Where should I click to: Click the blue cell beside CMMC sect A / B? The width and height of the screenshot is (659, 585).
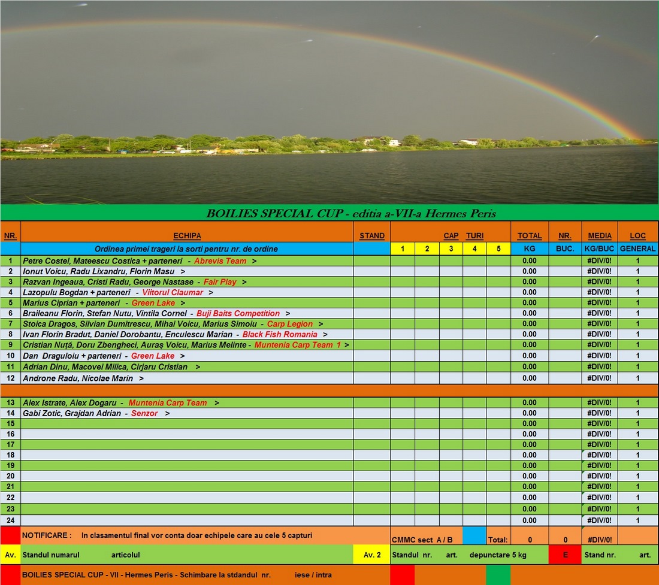click(x=474, y=536)
